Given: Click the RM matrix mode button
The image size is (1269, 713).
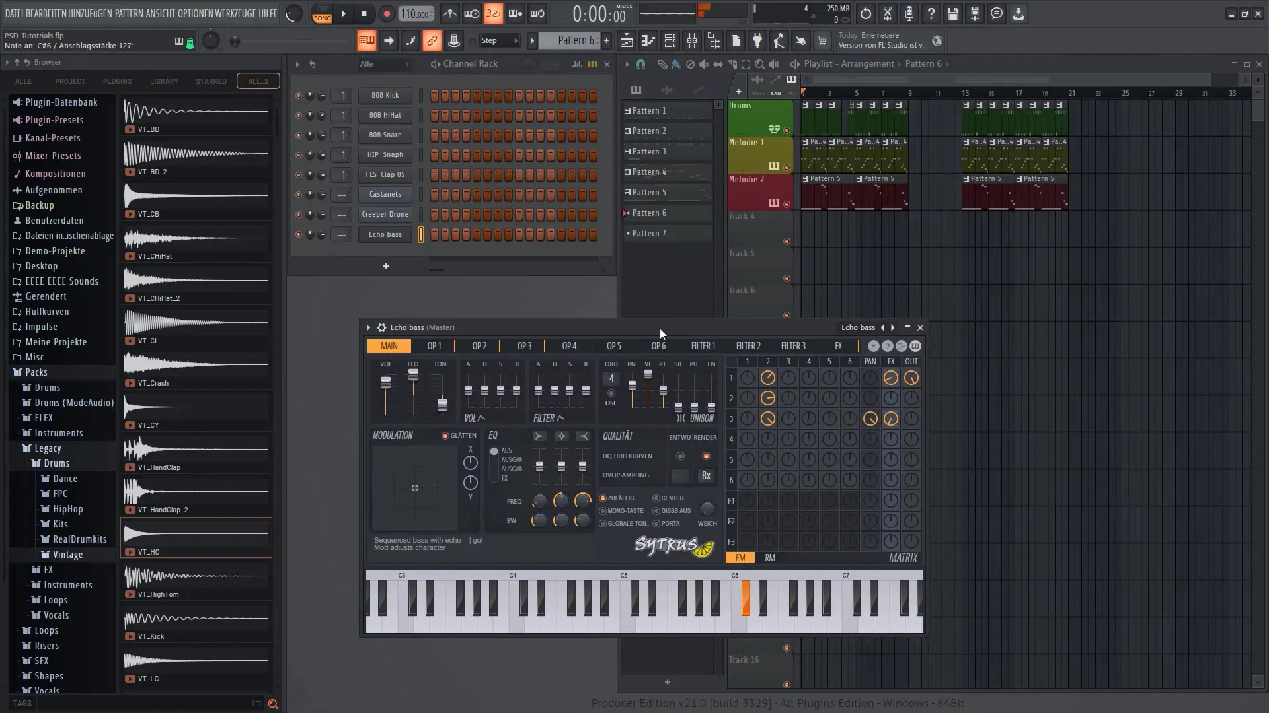Looking at the screenshot, I should [770, 558].
